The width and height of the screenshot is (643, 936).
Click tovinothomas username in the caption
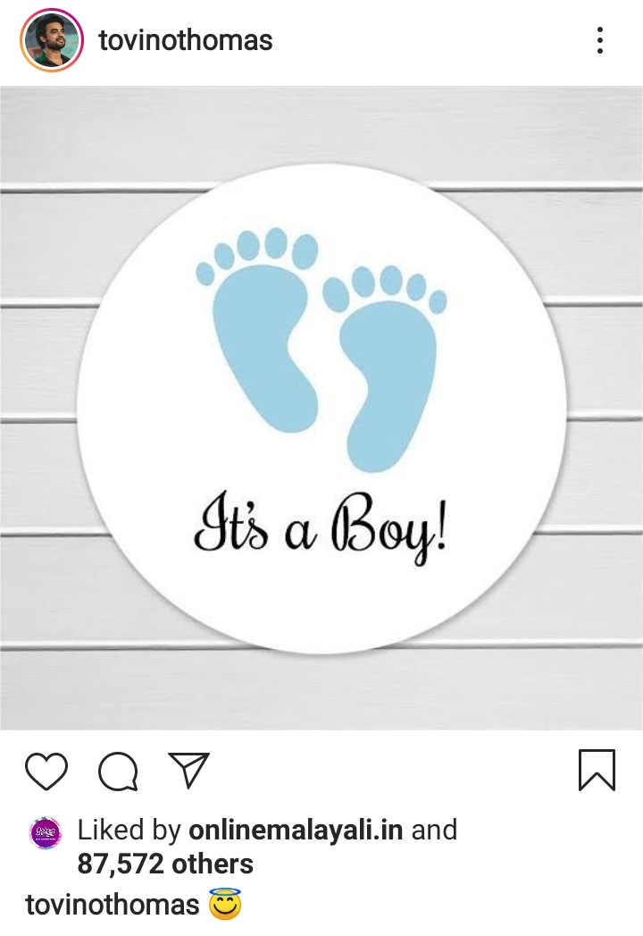[x=113, y=905]
